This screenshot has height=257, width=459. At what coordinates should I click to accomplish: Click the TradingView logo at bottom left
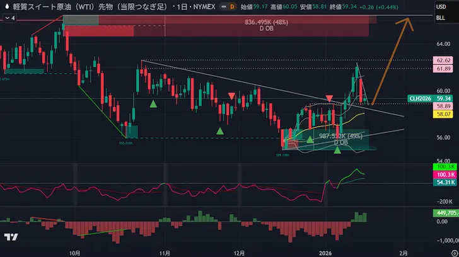pos(11,237)
